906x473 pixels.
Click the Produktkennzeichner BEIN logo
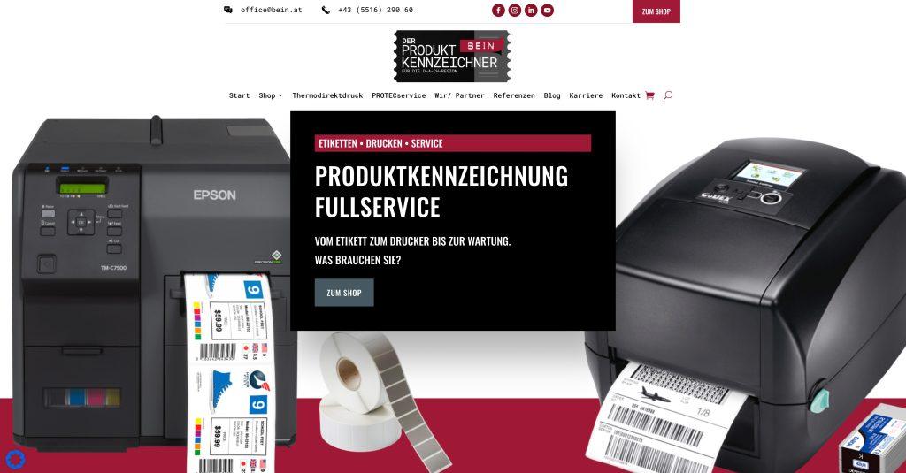pyautogui.click(x=452, y=56)
